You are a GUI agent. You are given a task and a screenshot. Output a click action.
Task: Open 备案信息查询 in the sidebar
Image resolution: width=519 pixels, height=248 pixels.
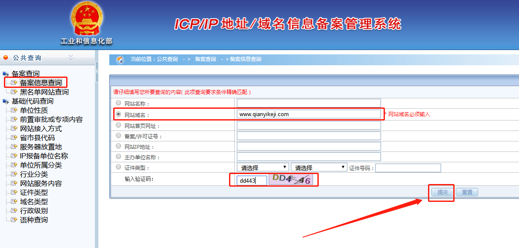(40, 83)
